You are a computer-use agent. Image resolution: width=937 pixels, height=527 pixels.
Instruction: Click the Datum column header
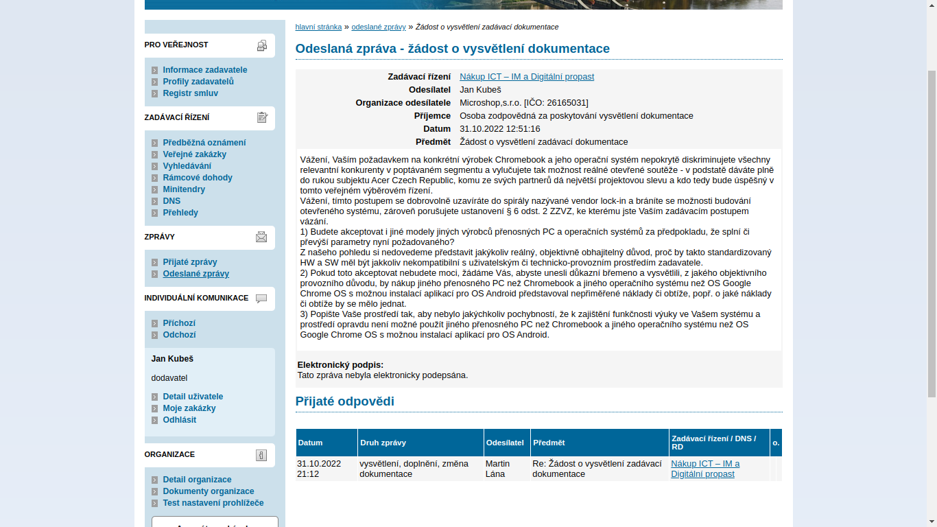point(310,443)
